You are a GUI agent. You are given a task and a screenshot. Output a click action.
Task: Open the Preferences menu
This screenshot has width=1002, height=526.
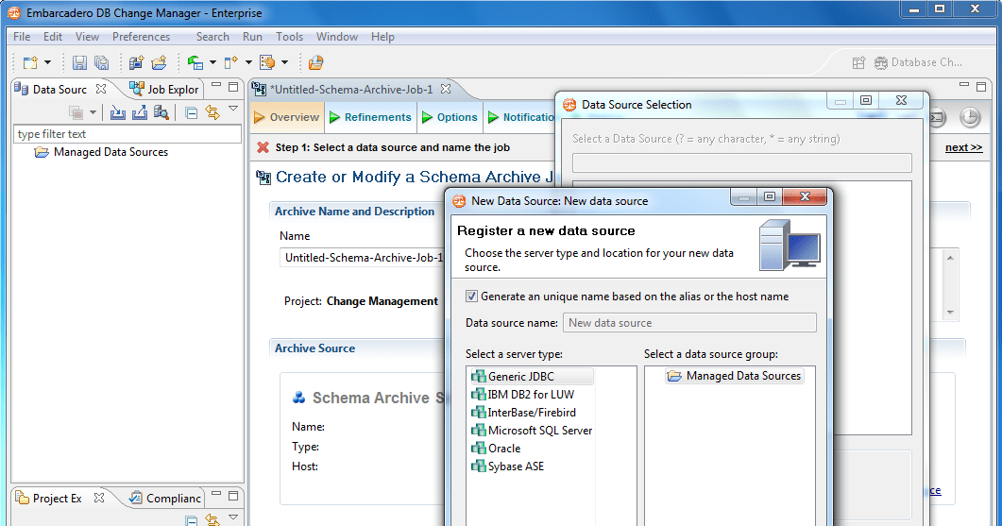pyautogui.click(x=142, y=37)
